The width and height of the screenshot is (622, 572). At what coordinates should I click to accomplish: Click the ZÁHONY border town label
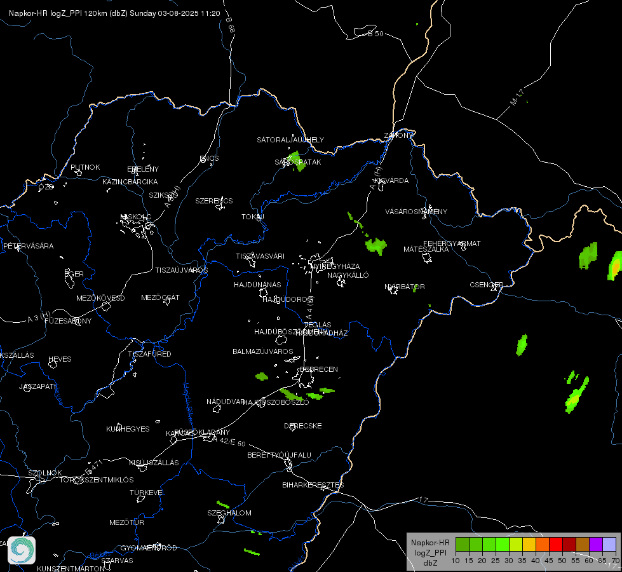pyautogui.click(x=398, y=135)
